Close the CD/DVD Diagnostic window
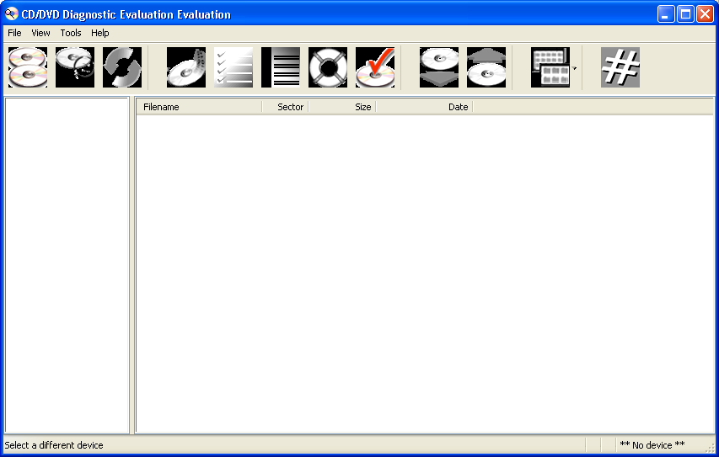 [705, 13]
